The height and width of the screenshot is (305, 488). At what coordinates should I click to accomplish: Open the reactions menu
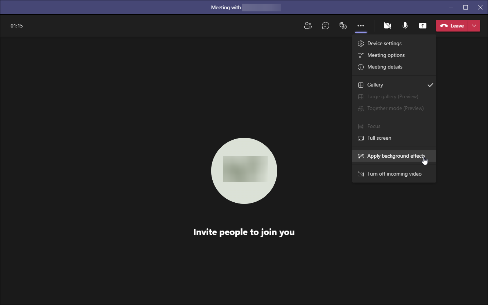pos(343,26)
